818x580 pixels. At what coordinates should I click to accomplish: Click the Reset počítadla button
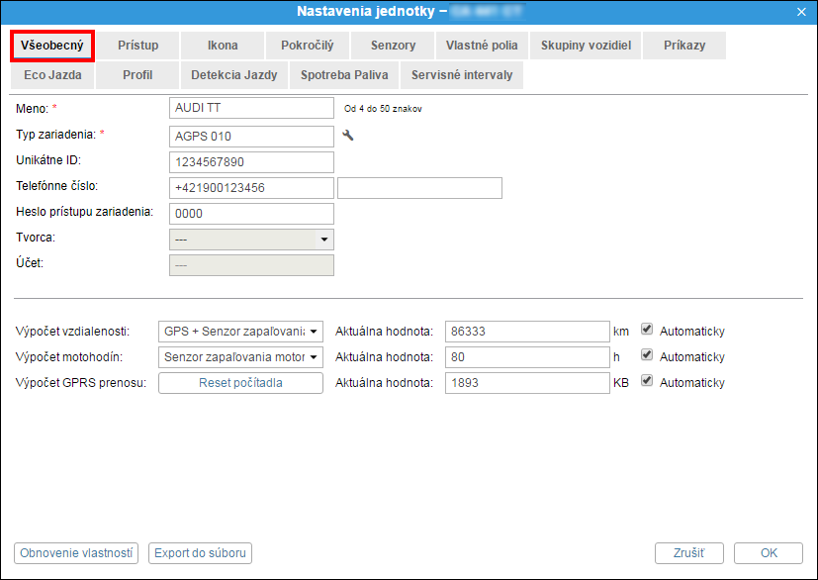(240, 383)
